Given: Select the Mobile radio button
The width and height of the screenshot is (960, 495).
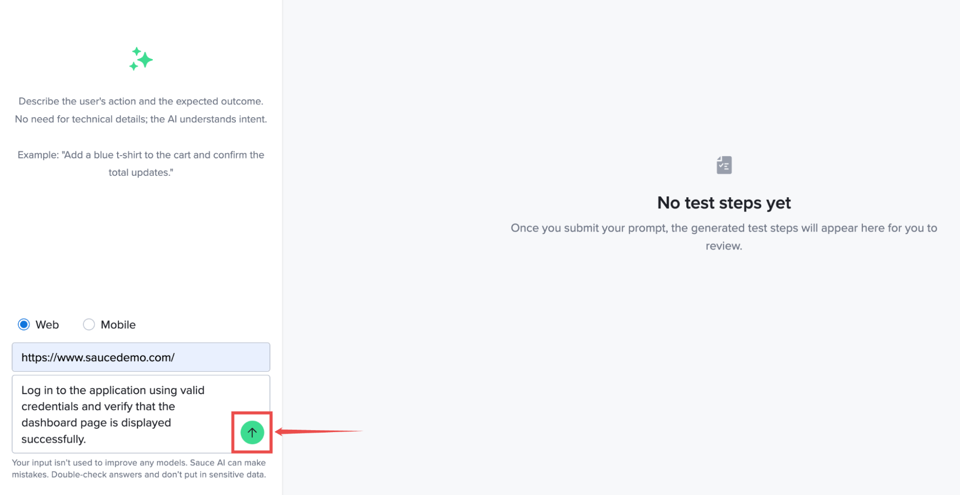Looking at the screenshot, I should click(x=89, y=325).
